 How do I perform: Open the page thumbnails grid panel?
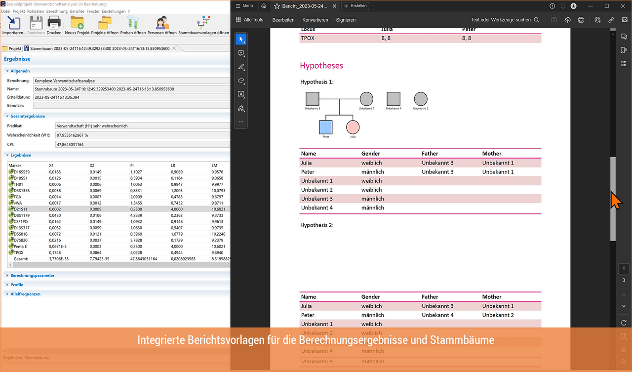point(624,63)
